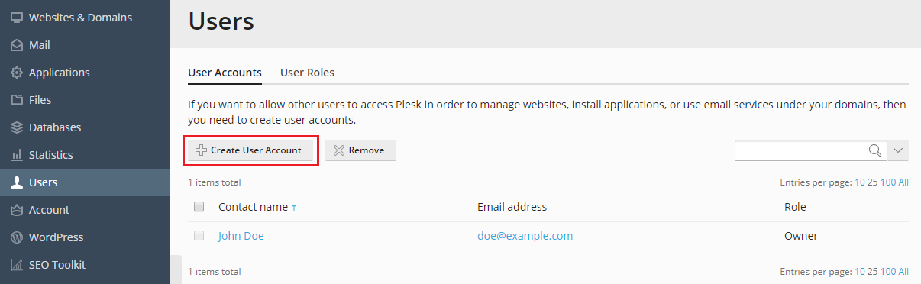This screenshot has height=284, width=921.
Task: Tick the checkbox beside John Doe
Action: click(x=199, y=236)
